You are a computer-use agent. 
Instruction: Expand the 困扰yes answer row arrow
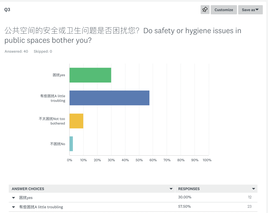[14, 198]
